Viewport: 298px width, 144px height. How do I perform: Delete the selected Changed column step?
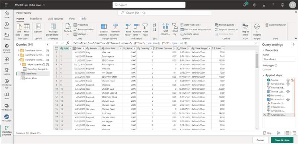265,115
